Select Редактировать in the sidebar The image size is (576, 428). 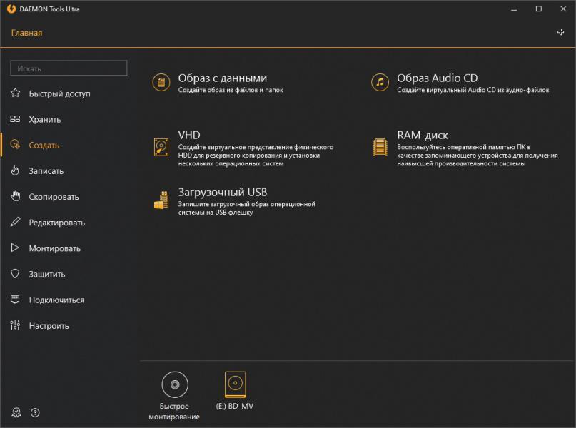click(56, 223)
